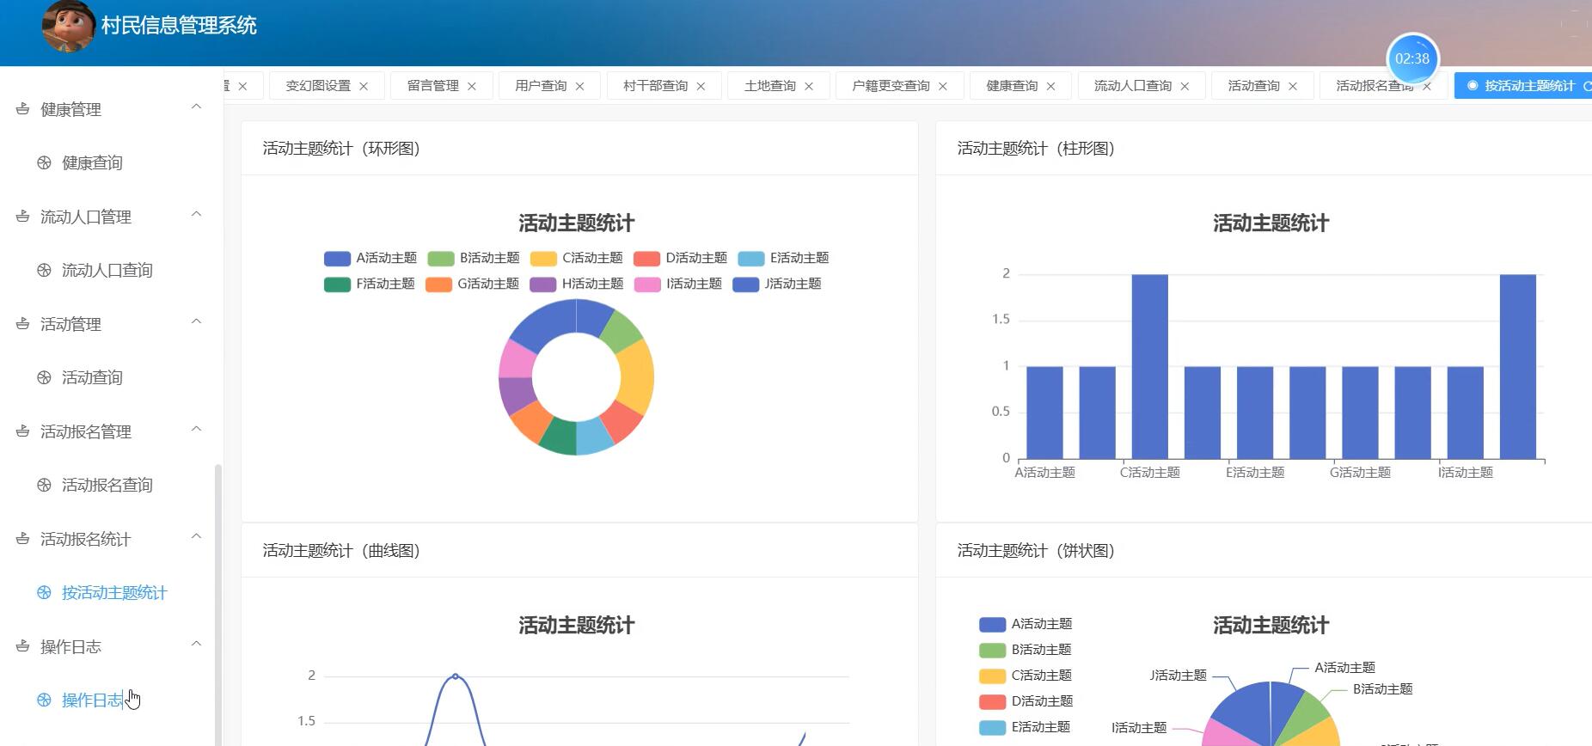Image resolution: width=1592 pixels, height=746 pixels.
Task: Open 活动查询 in the sidebar
Action: 92,377
